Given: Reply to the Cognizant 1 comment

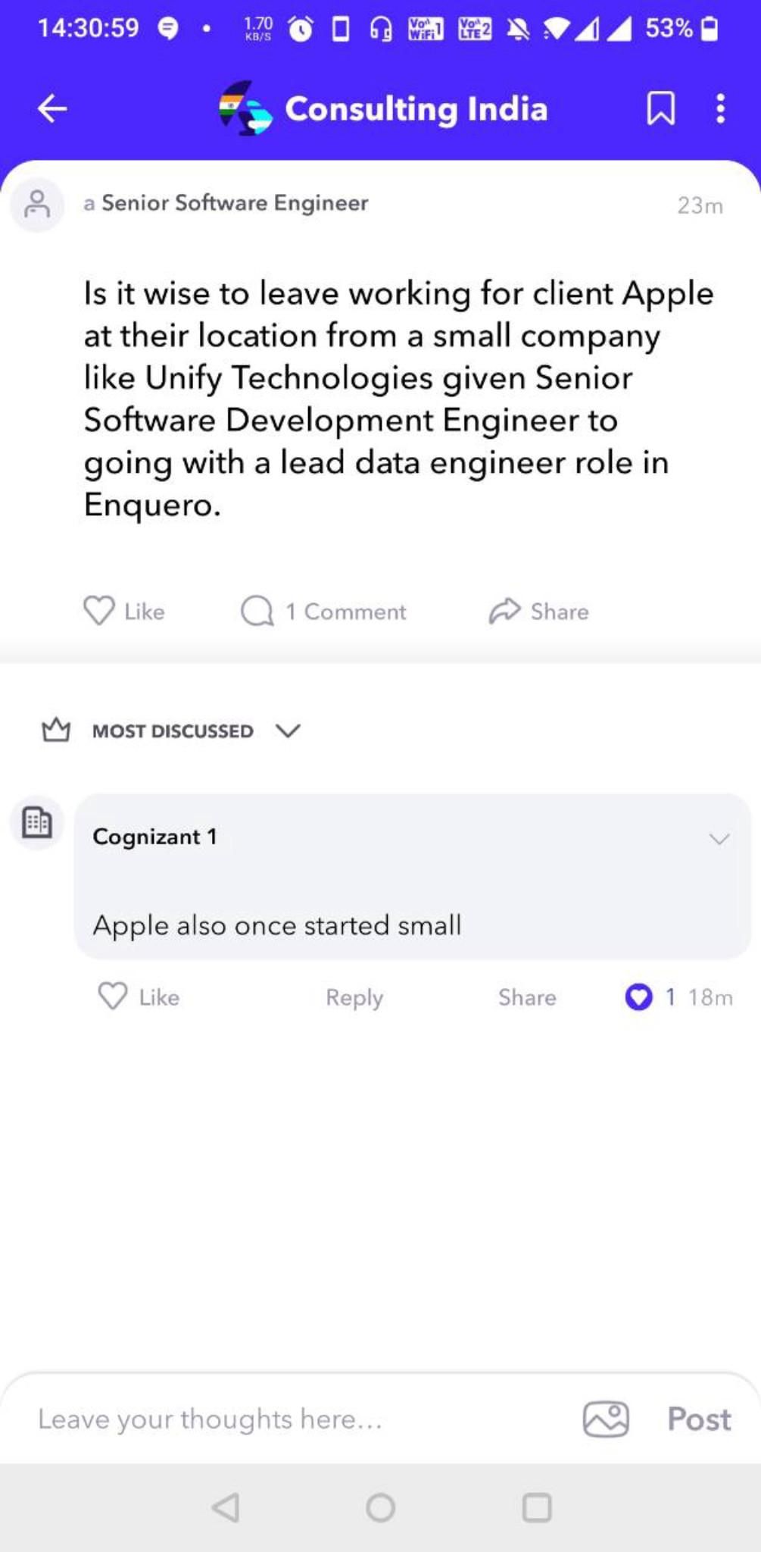Looking at the screenshot, I should click(354, 997).
